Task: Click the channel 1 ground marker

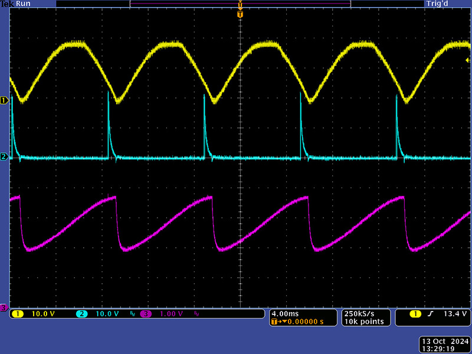Action: (4, 101)
